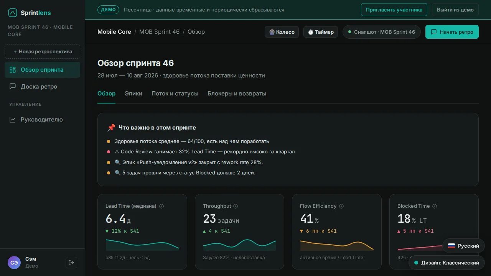The height and width of the screenshot is (276, 491).
Task: Switch to the Поток и статусы tab
Action: tap(175, 94)
